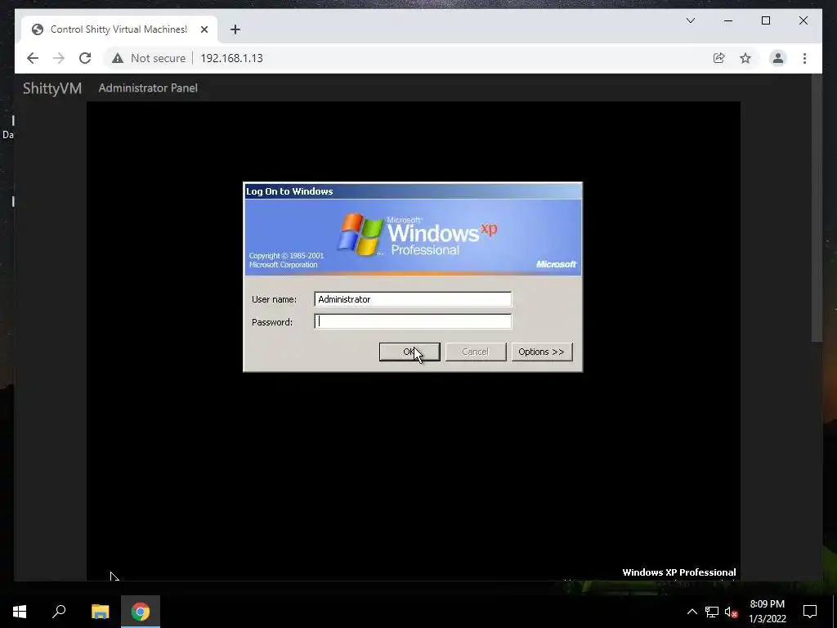
Task: Click the Cancel button in logon dialog
Action: [476, 352]
